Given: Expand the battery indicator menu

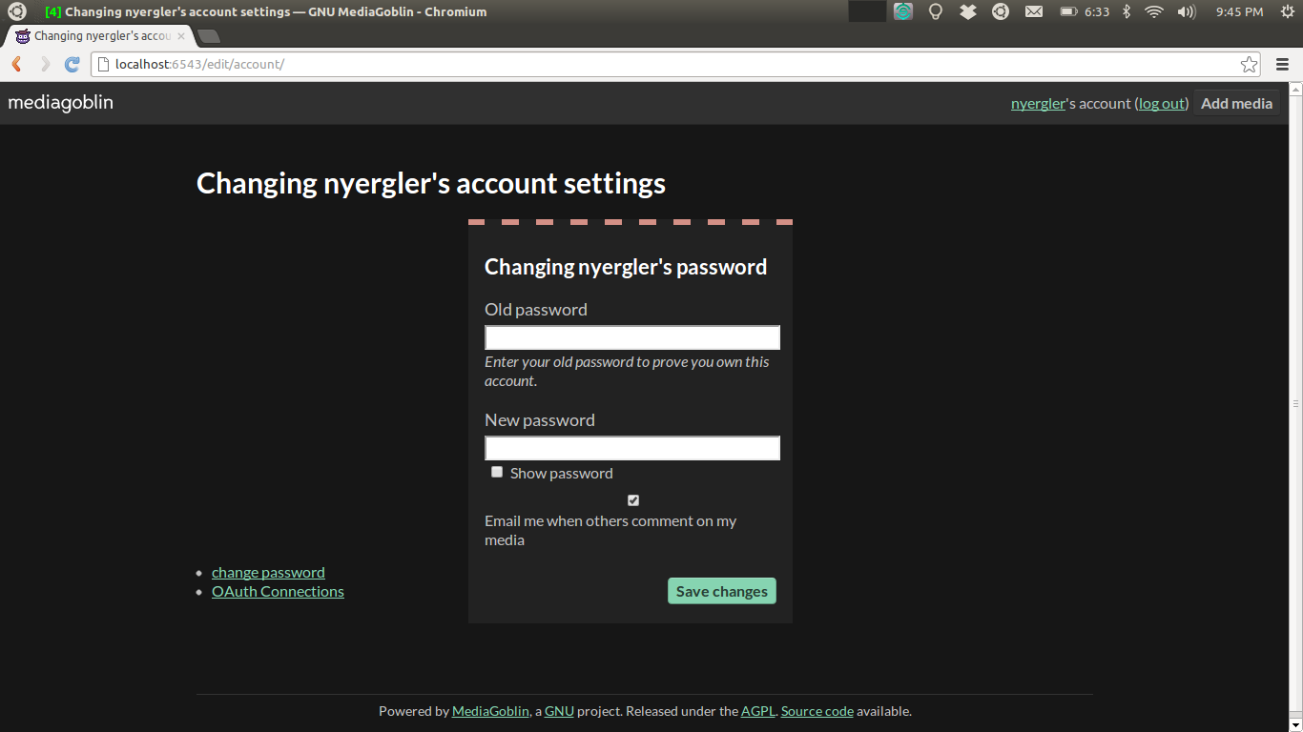Looking at the screenshot, I should pos(1085,12).
